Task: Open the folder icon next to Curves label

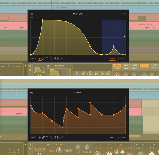Action: point(48,145)
